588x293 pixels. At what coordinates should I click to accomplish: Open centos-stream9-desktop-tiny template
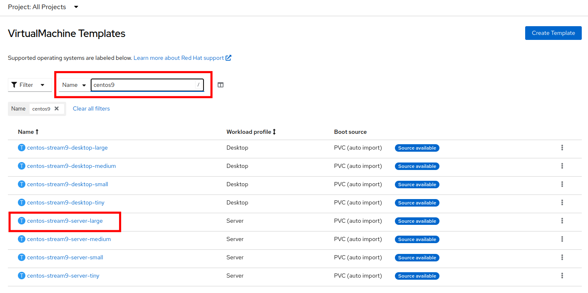pyautogui.click(x=66, y=202)
